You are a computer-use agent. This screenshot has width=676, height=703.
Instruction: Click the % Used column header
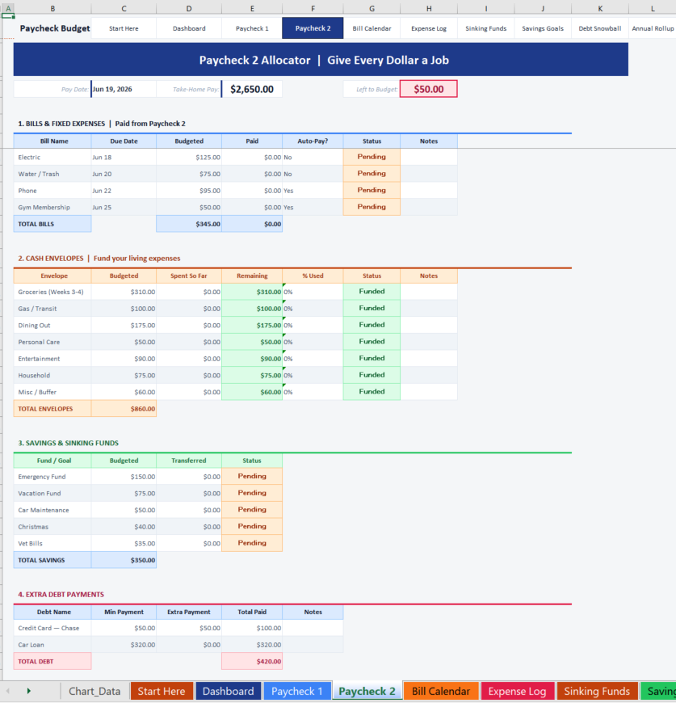313,276
